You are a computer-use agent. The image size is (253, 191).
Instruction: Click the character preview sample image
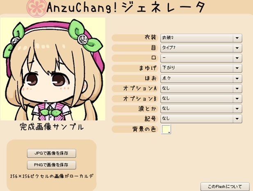point(52,69)
